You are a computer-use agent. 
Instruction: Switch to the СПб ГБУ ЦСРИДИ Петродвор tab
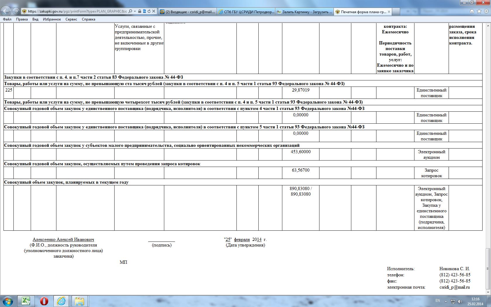246,12
